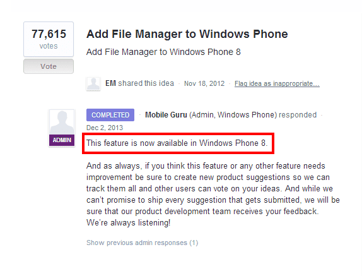Open the 77,615 votes counter box

tap(49, 39)
